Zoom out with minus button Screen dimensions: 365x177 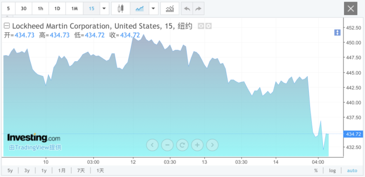click(x=167, y=145)
